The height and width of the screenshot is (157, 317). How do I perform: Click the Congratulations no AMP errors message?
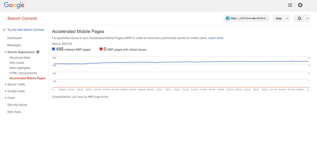[80, 97]
